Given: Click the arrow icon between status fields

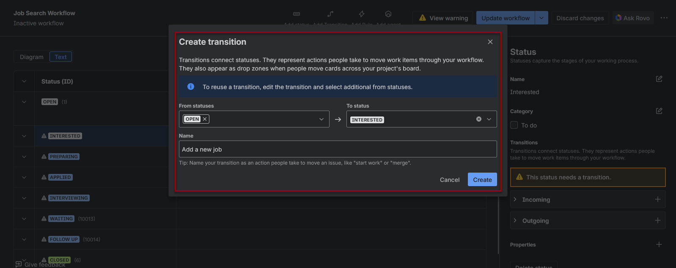Looking at the screenshot, I should pos(338,119).
